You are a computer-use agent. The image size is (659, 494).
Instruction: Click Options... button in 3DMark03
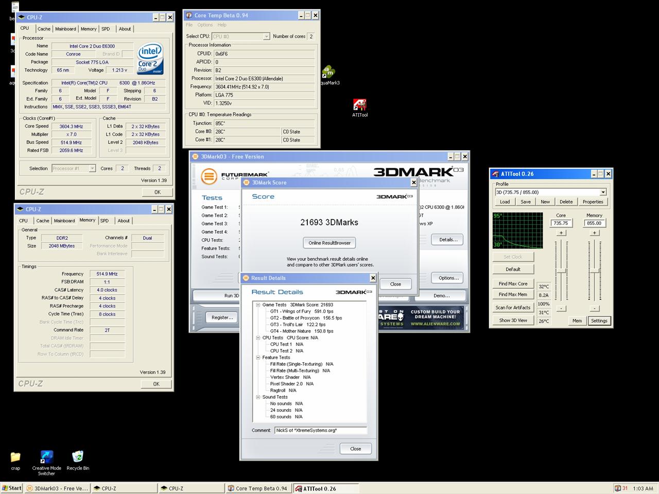[x=448, y=278]
